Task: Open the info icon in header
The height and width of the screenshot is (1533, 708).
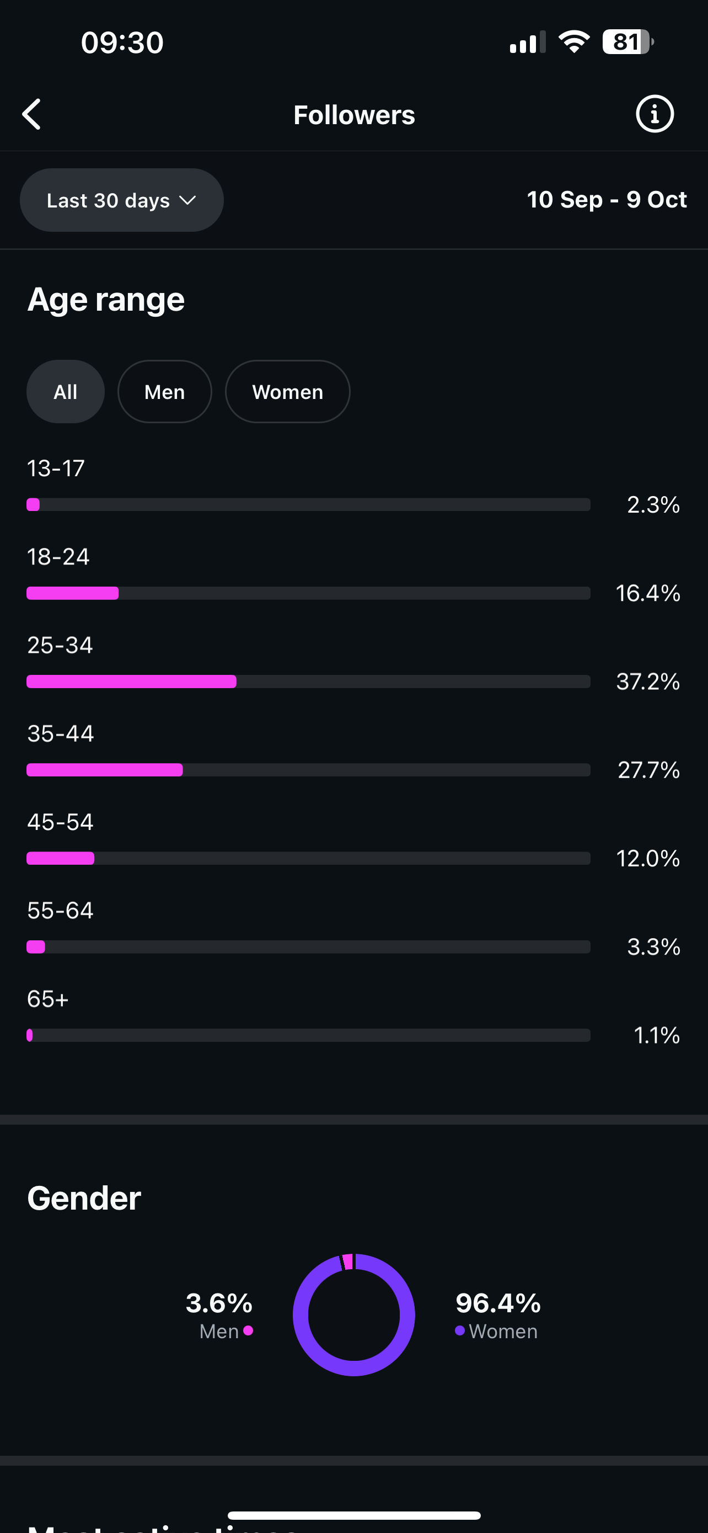Action: pyautogui.click(x=655, y=114)
